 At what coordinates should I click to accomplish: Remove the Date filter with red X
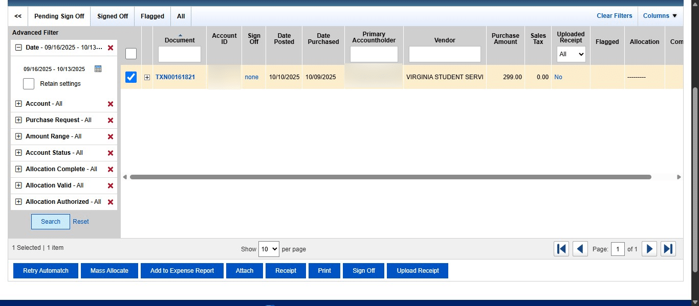point(111,48)
